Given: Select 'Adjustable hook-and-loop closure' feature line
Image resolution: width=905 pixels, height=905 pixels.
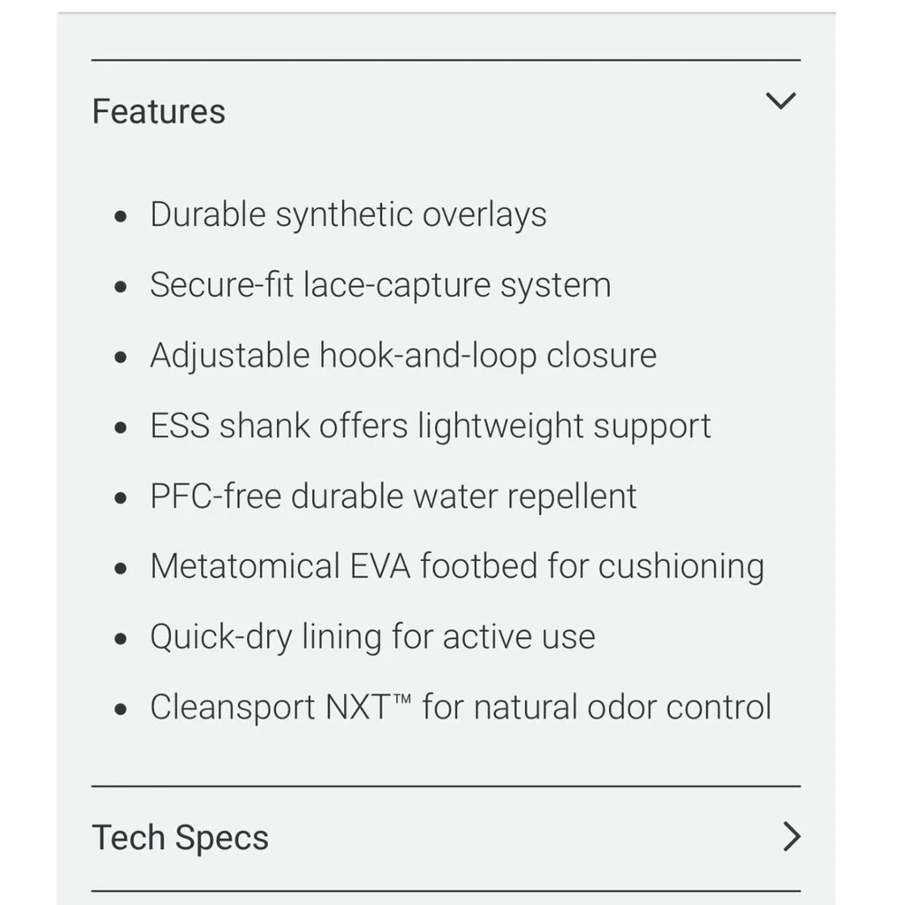Looking at the screenshot, I should tap(404, 356).
